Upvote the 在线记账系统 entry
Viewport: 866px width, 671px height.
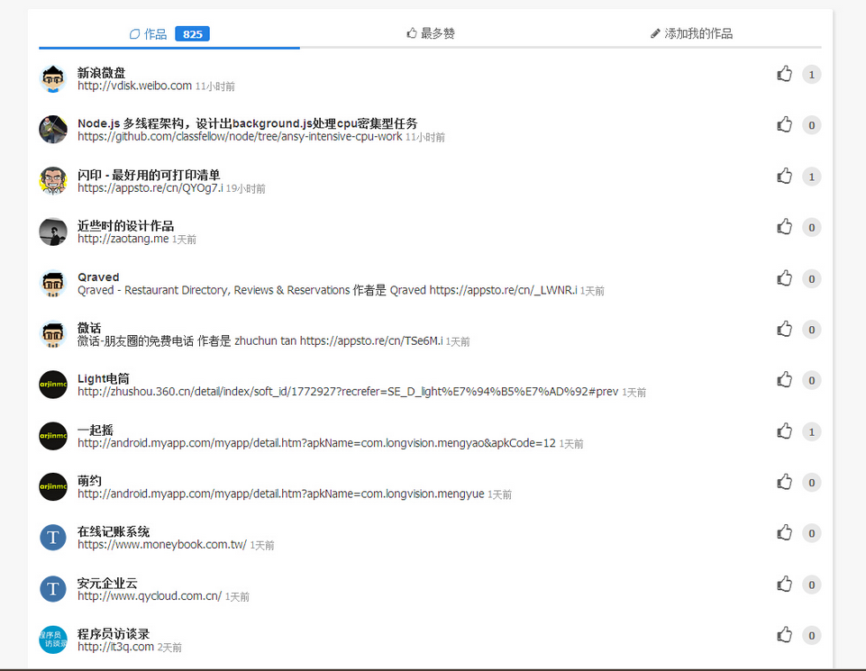point(784,532)
